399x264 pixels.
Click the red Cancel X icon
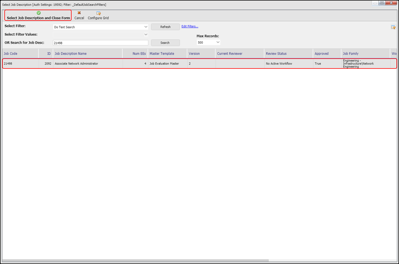pos(79,13)
